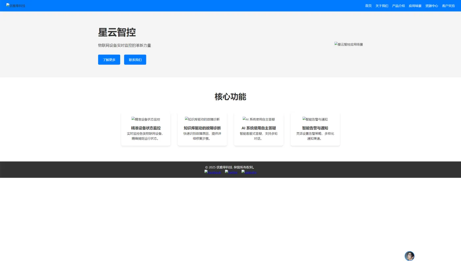Click the 核心功能 section heading
461x261 pixels.
click(230, 97)
